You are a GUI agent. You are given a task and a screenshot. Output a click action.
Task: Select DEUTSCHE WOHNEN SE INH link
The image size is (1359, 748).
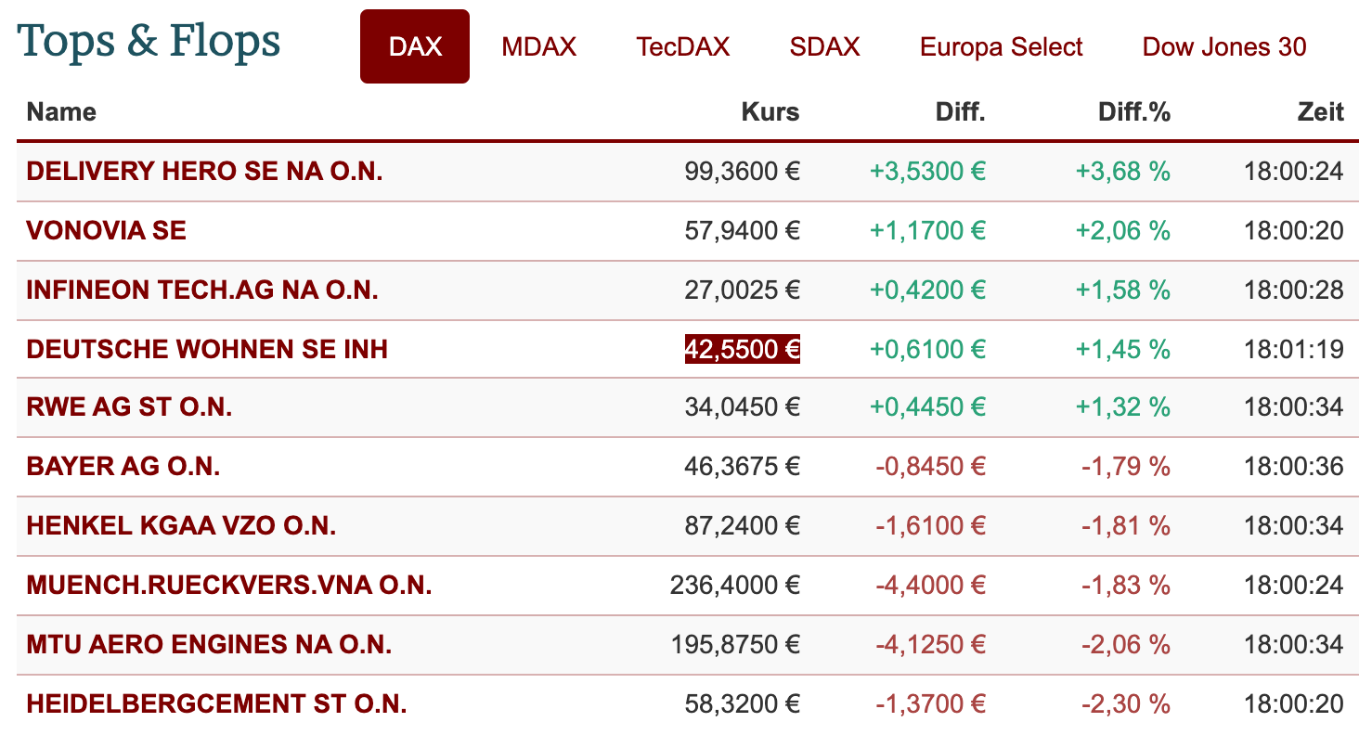207,349
